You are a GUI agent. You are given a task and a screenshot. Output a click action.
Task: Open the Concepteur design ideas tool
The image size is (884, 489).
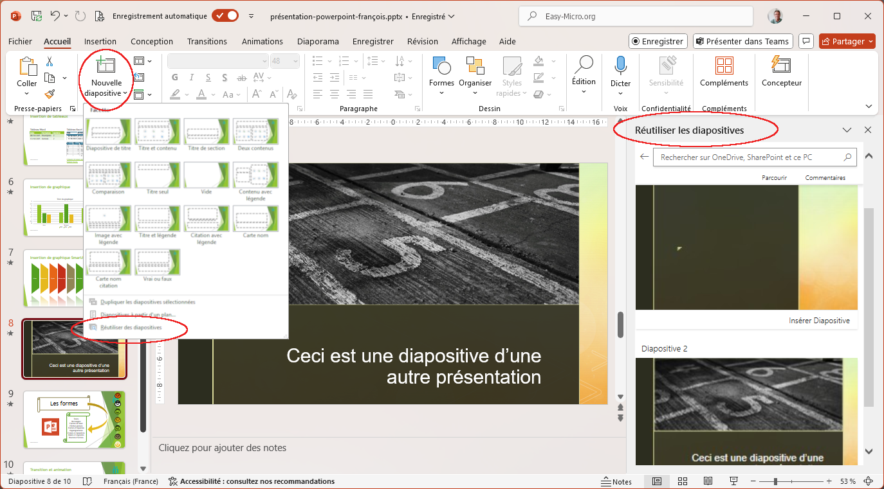pyautogui.click(x=781, y=66)
